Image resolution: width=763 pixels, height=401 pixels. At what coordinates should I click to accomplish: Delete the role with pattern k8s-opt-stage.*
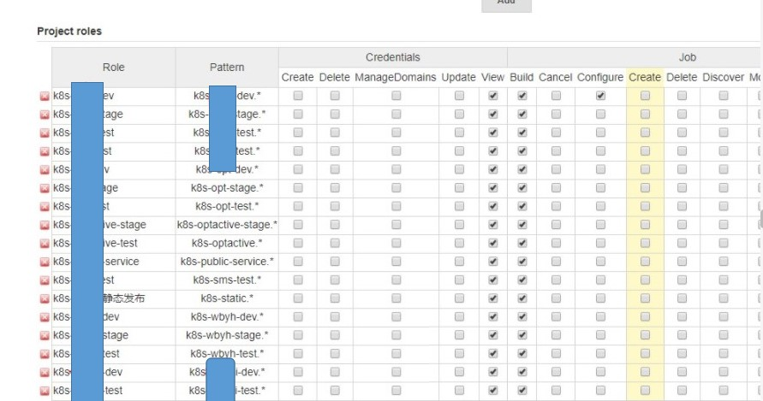coord(45,188)
